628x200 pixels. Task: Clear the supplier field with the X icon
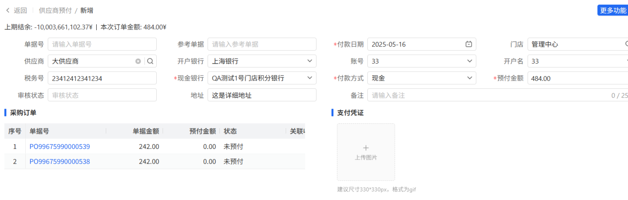click(138, 61)
